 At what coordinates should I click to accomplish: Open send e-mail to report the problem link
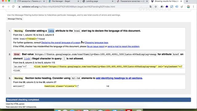point(123,47)
